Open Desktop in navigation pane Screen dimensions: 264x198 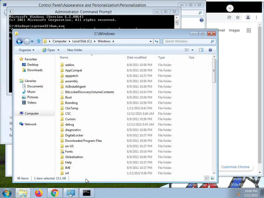[33, 65]
